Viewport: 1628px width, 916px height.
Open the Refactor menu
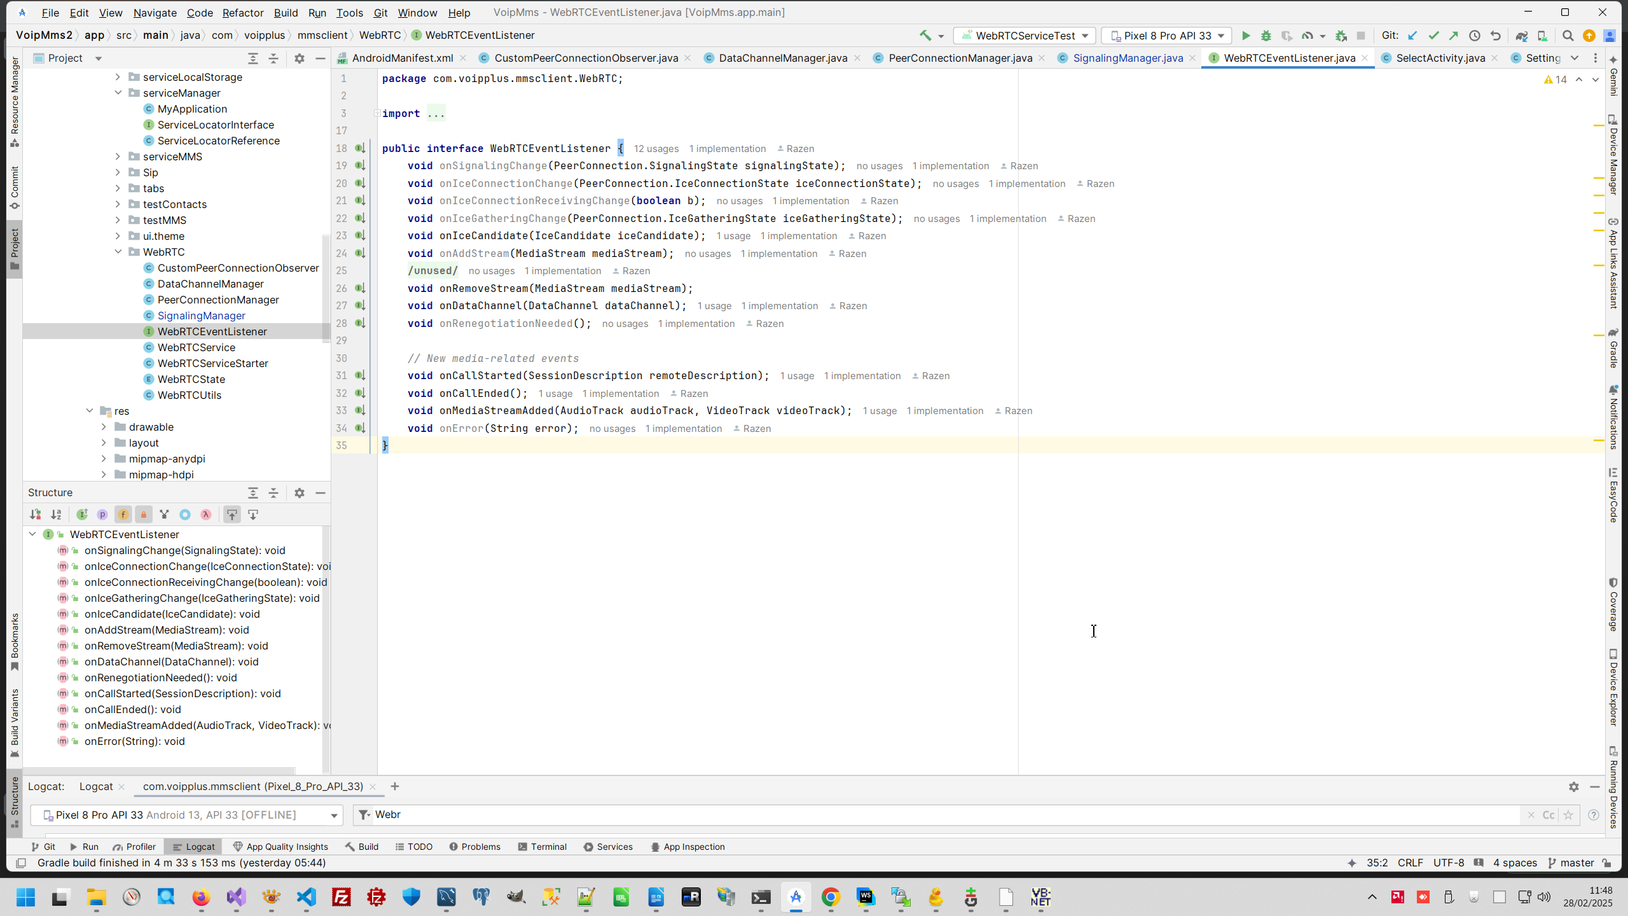[242, 13]
